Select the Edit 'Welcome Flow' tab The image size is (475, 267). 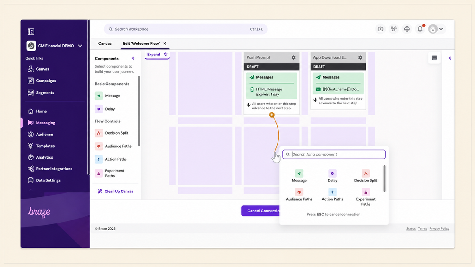(141, 44)
